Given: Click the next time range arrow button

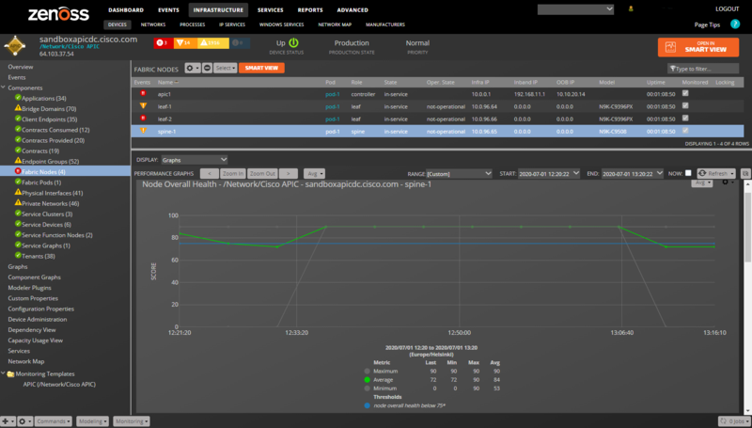Looking at the screenshot, I should tap(289, 174).
